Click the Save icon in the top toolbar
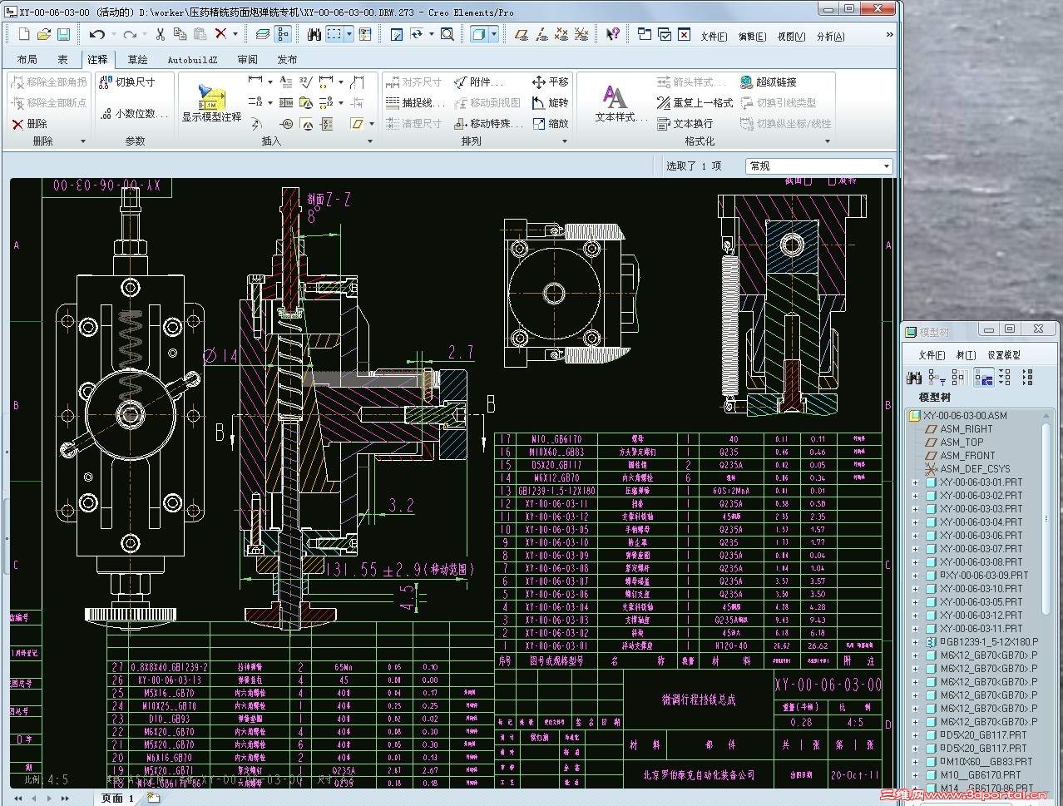This screenshot has width=1063, height=806. coord(63,34)
